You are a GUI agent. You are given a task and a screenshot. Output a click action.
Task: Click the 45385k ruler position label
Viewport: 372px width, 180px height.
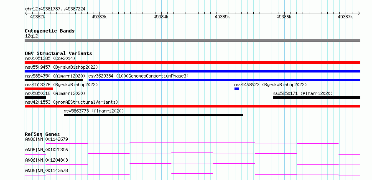pos(222,17)
